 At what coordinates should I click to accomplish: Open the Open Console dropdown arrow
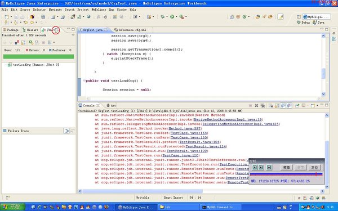(x=317, y=106)
